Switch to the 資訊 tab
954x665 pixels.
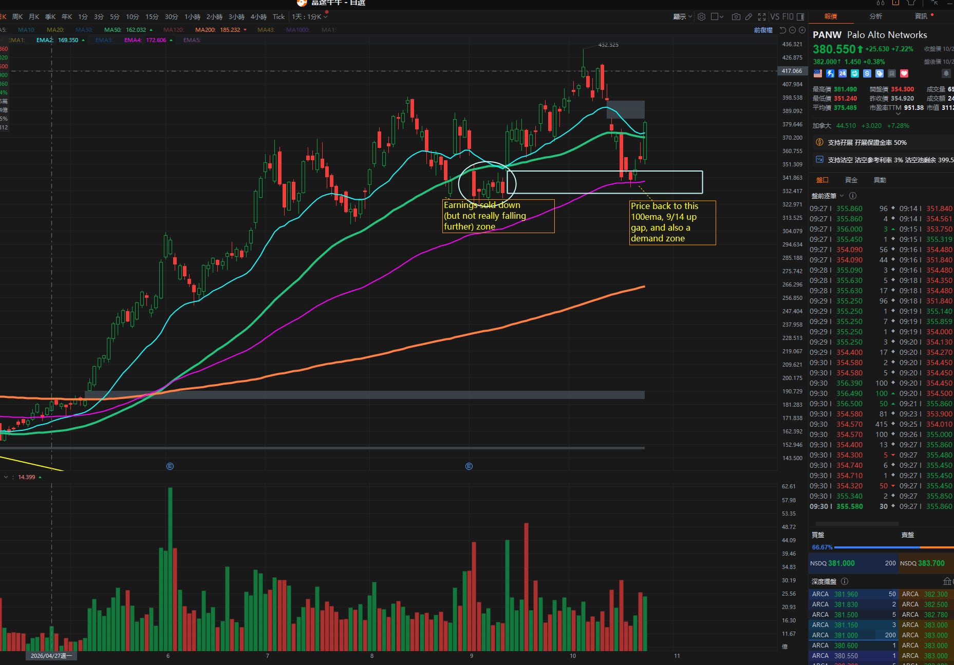(x=921, y=16)
